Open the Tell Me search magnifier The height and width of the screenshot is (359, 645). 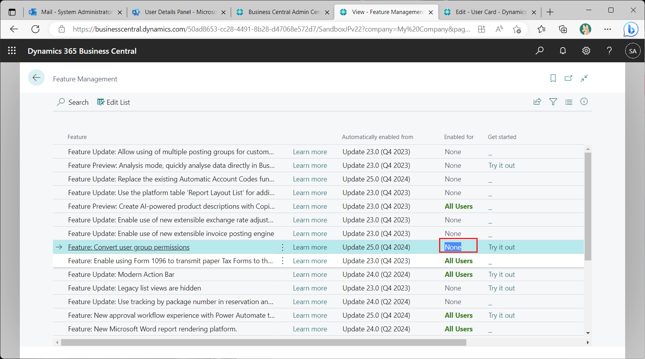(x=540, y=51)
